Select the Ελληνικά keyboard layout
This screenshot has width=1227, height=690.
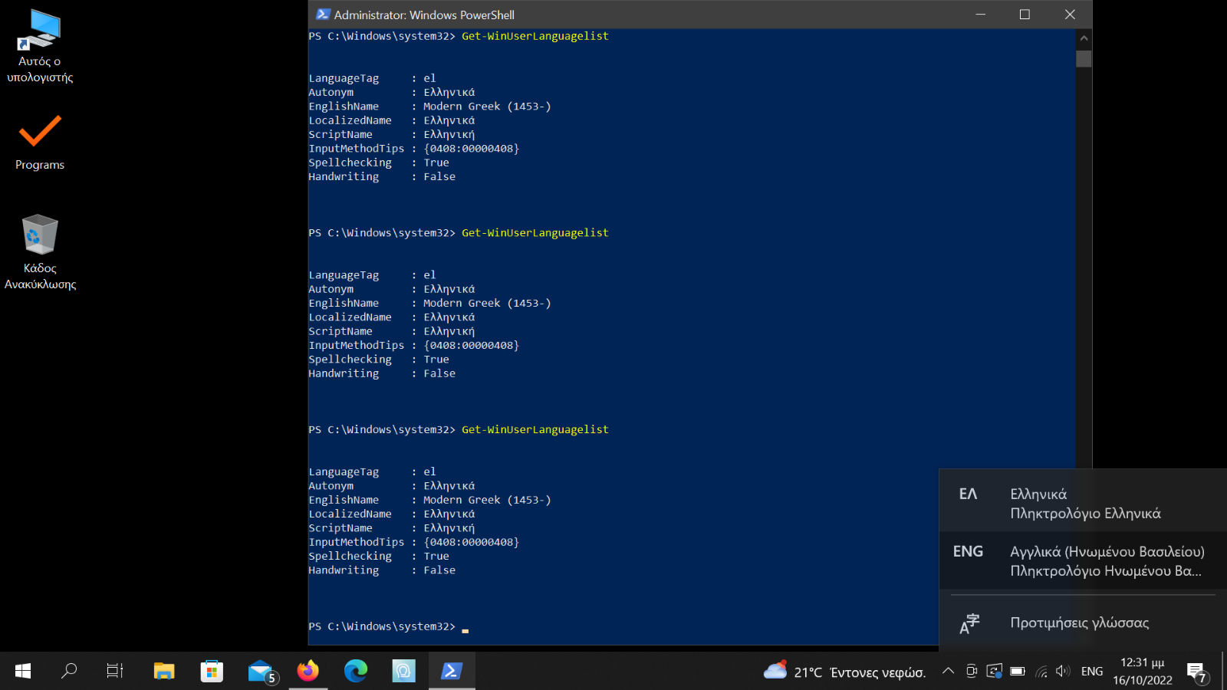click(x=1083, y=504)
